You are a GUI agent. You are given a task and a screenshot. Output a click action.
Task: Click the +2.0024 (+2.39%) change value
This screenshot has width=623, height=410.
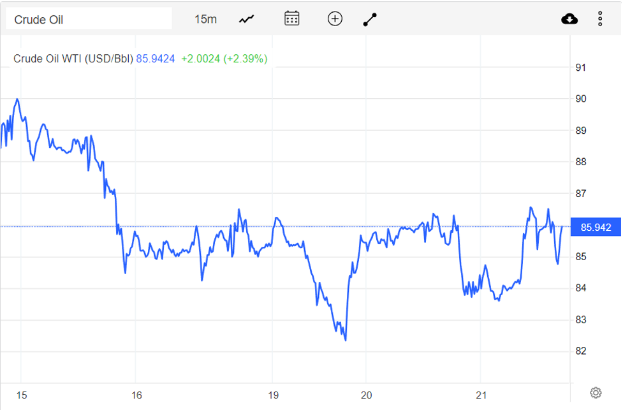[224, 59]
